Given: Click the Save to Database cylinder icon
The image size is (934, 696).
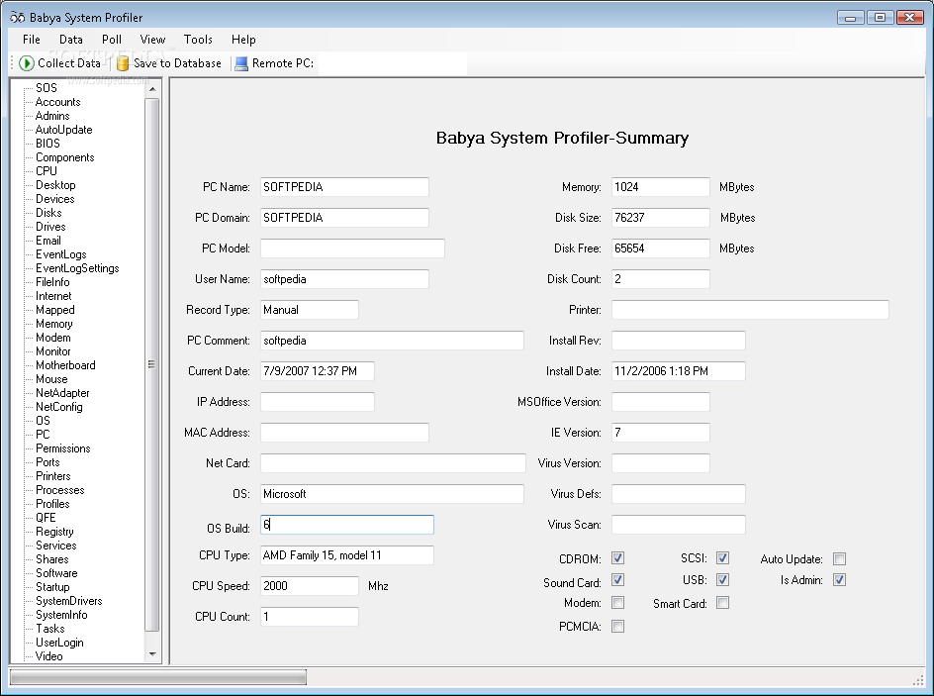Looking at the screenshot, I should click(x=123, y=63).
